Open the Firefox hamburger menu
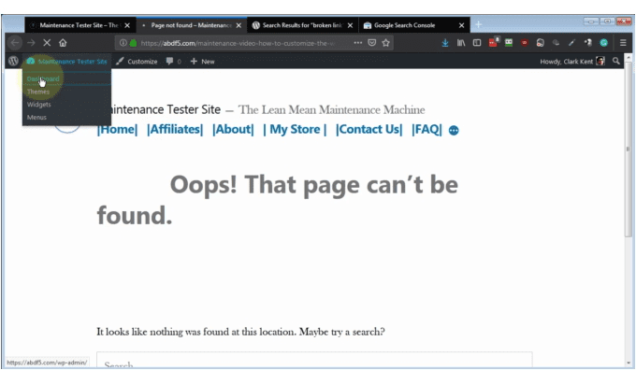The image size is (636, 370). (623, 43)
